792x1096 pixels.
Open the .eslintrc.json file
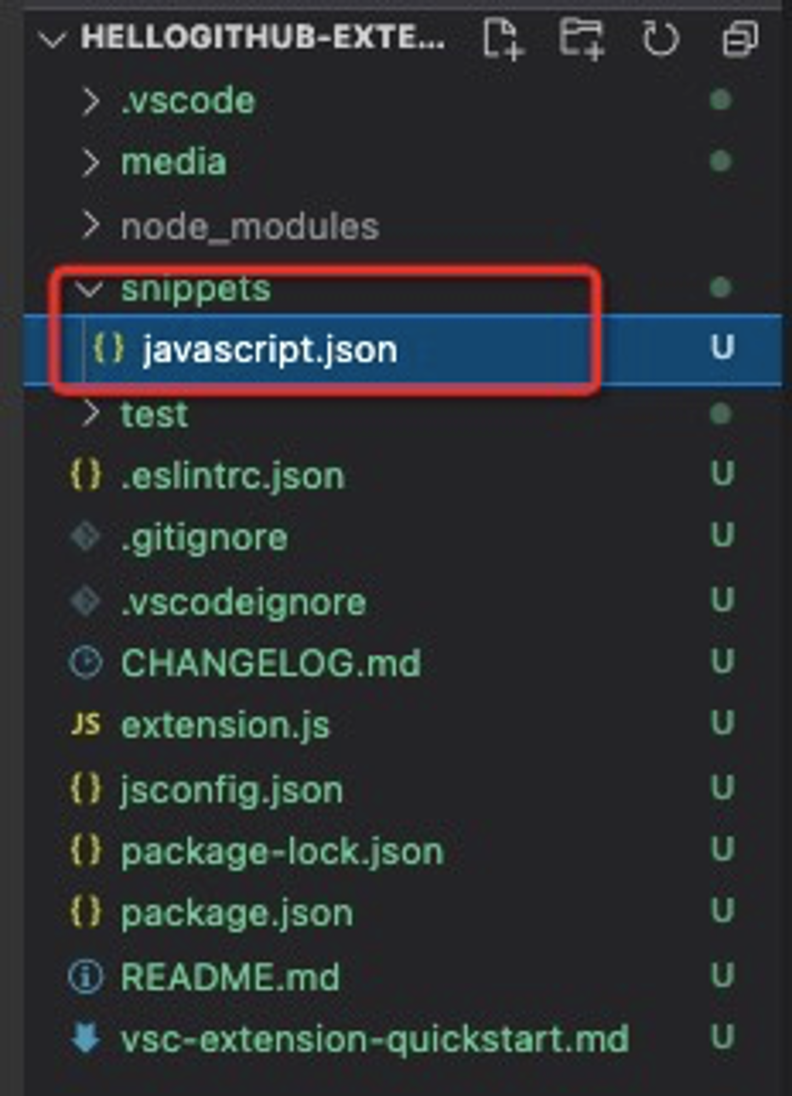(403, 475)
